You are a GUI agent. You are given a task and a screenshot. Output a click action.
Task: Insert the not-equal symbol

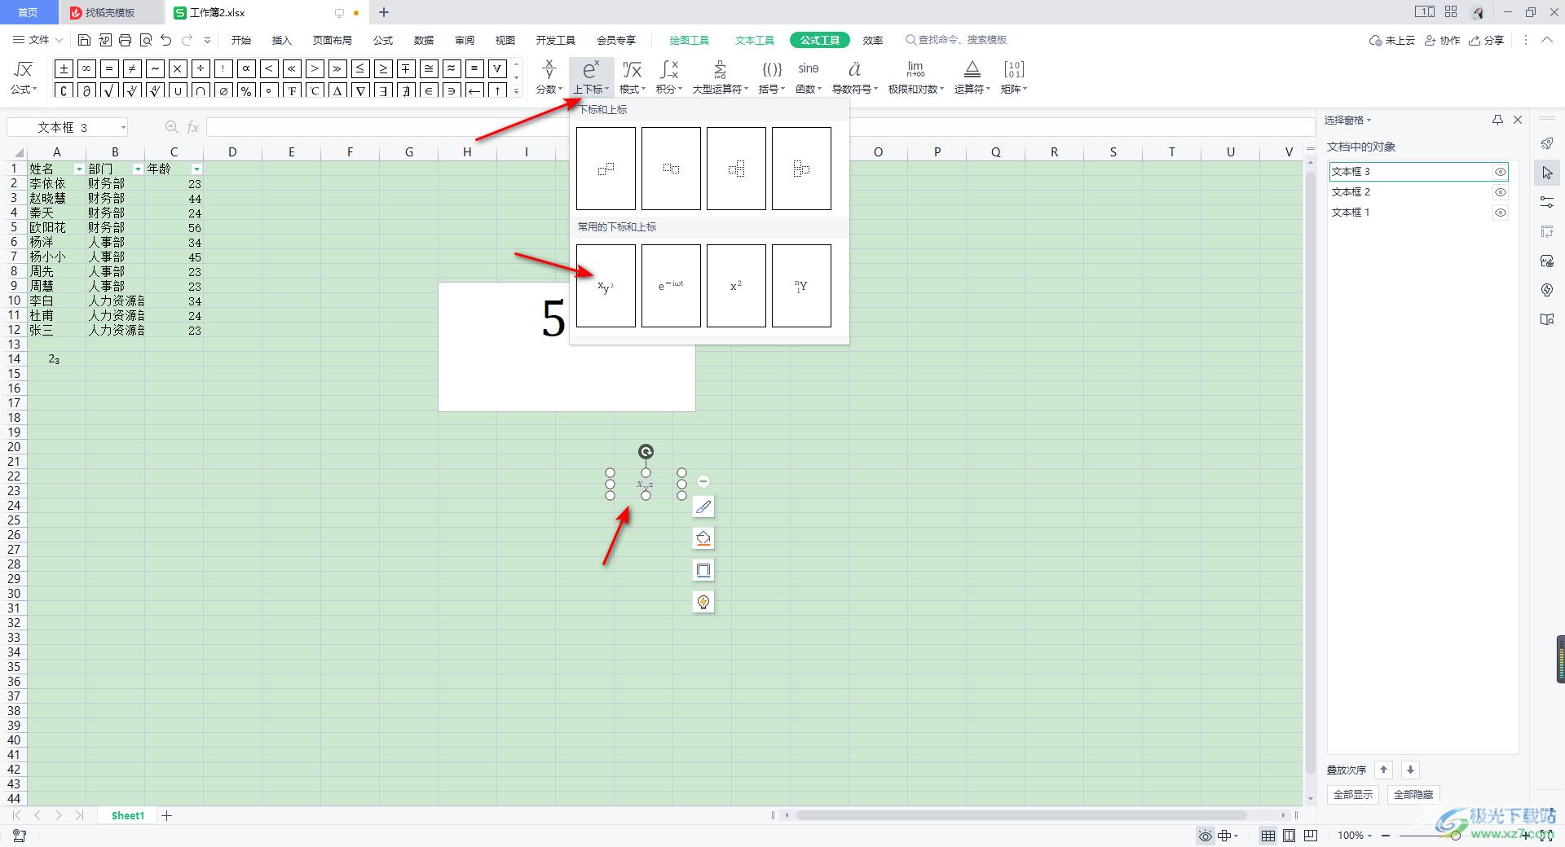coord(132,69)
